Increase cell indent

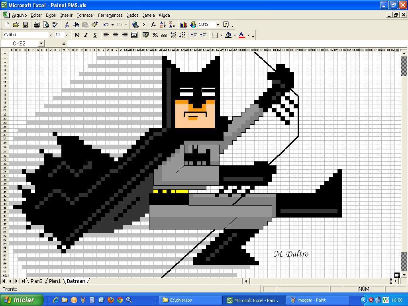[x=204, y=35]
